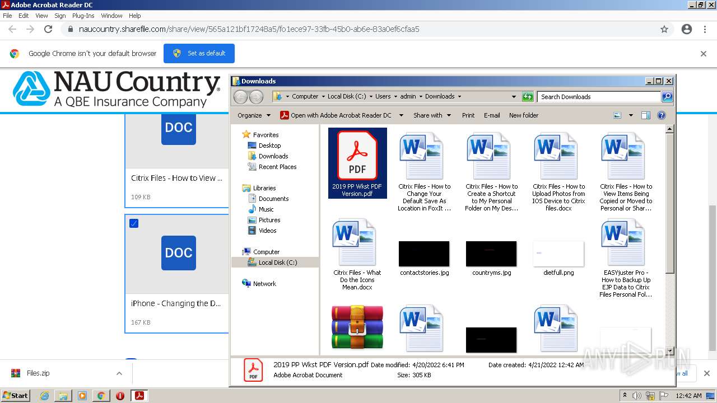Click the Search Downloads field
The width and height of the screenshot is (717, 403).
pos(599,97)
